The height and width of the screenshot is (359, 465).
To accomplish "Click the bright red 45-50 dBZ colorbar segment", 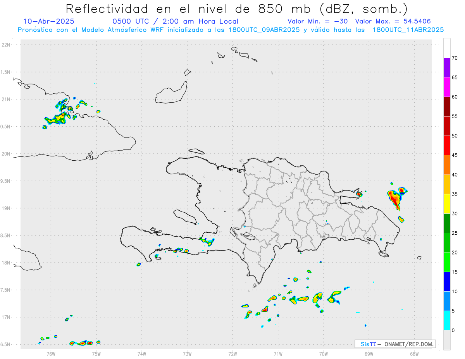I will click(x=447, y=146).
